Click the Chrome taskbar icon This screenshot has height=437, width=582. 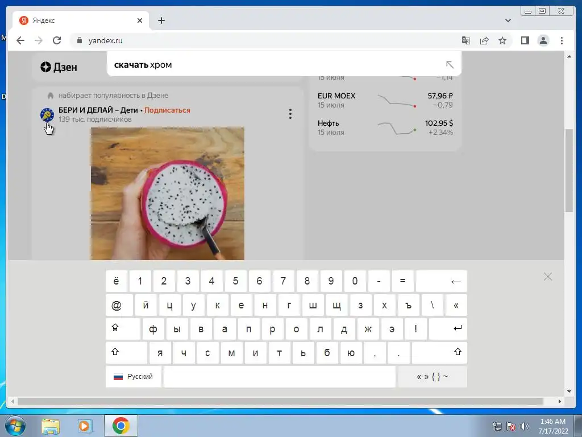tap(121, 426)
